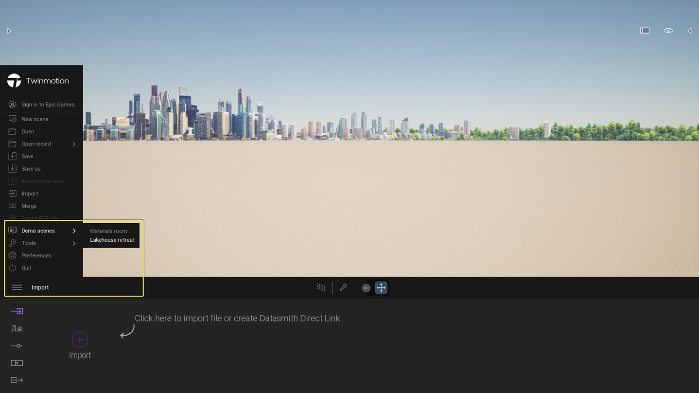Open the Settings panel icon in sidebar
699x393 pixels.
pos(17,346)
